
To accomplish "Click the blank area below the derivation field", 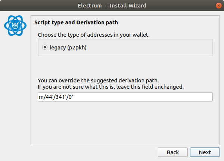I will point(125,123).
